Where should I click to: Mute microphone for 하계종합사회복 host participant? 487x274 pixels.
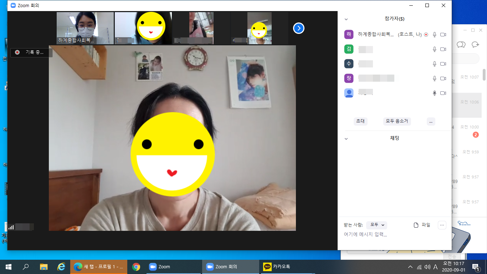[434, 35]
